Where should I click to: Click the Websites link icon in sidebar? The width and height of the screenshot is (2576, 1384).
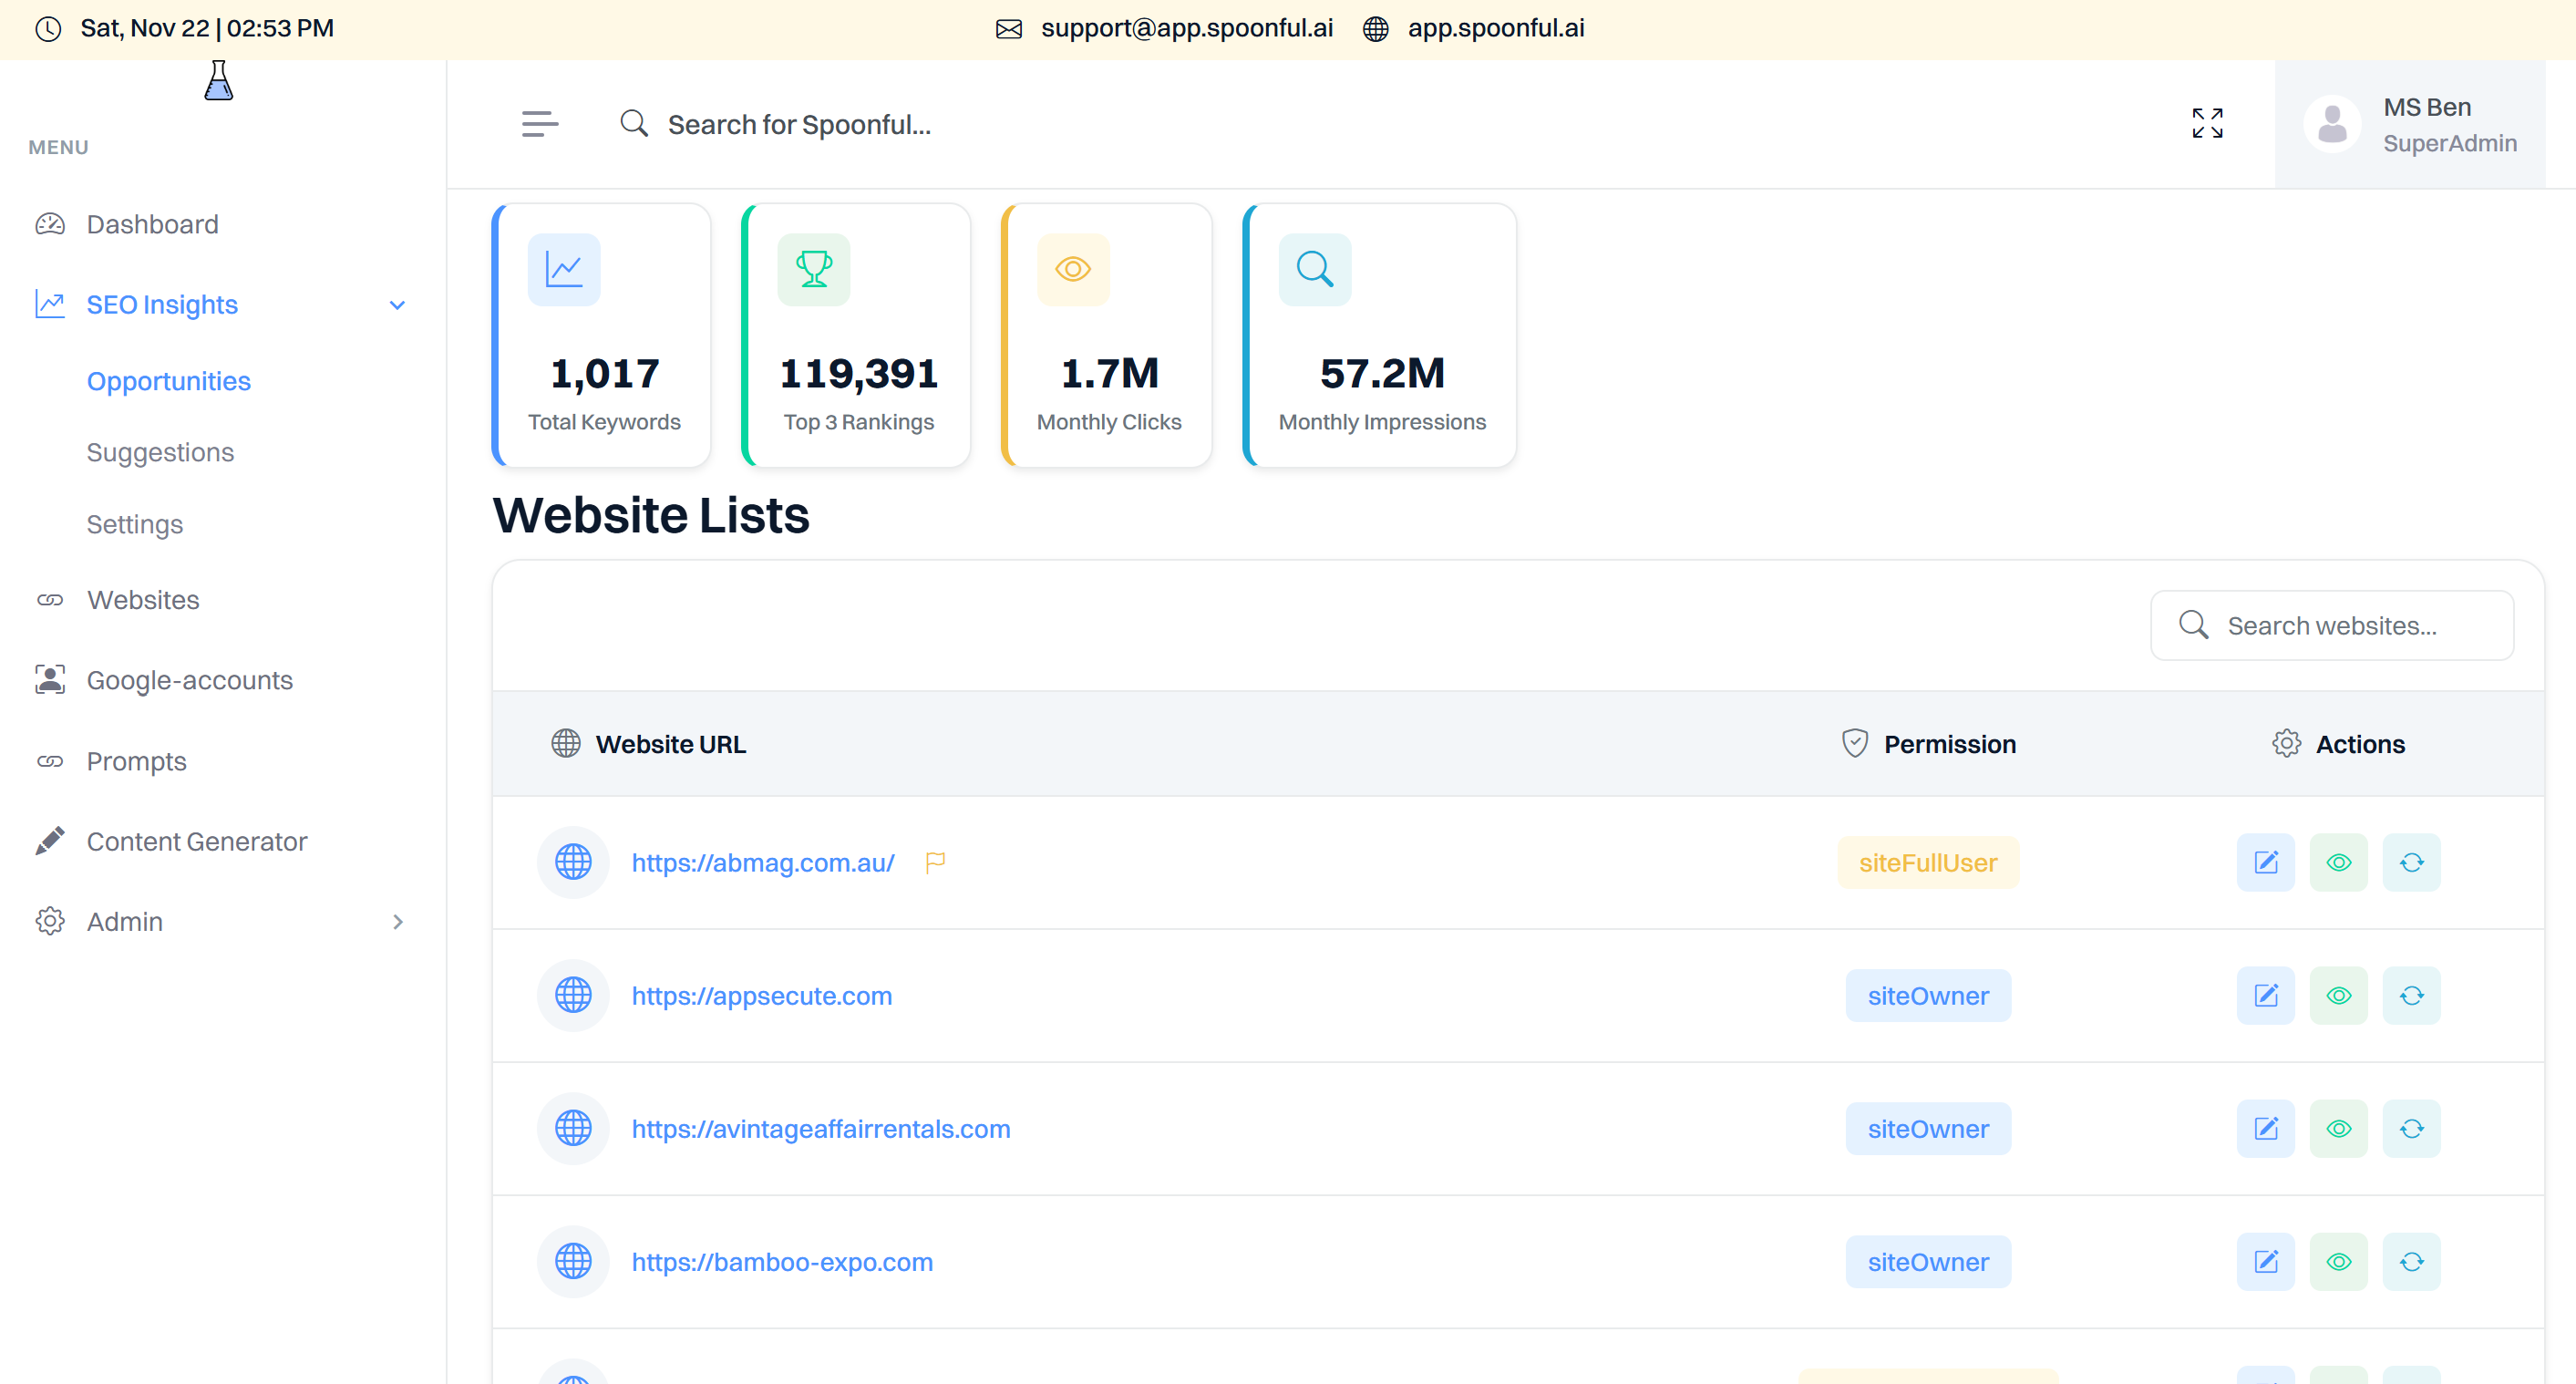coord(50,600)
